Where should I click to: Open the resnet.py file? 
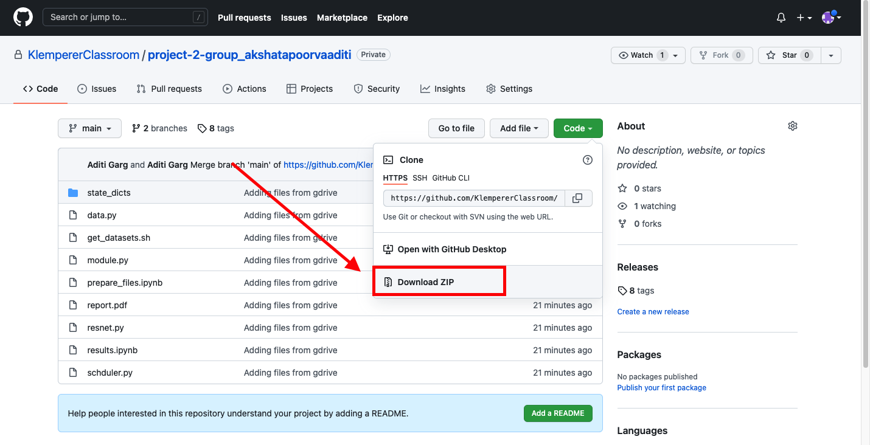(x=105, y=328)
